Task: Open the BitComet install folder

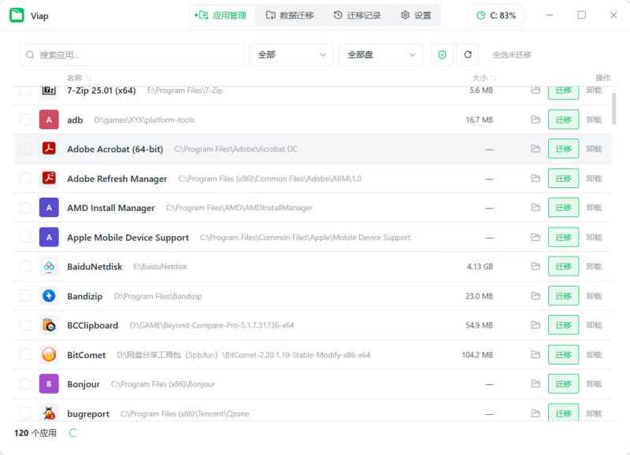Action: coord(535,354)
